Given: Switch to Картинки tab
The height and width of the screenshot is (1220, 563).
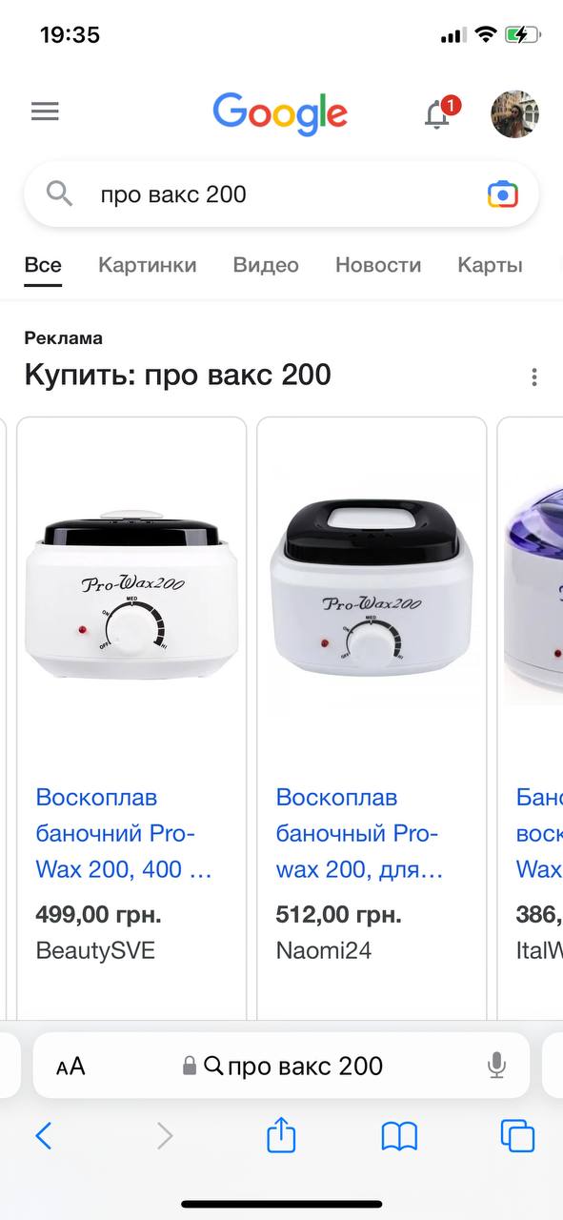Looking at the screenshot, I should 148,265.
